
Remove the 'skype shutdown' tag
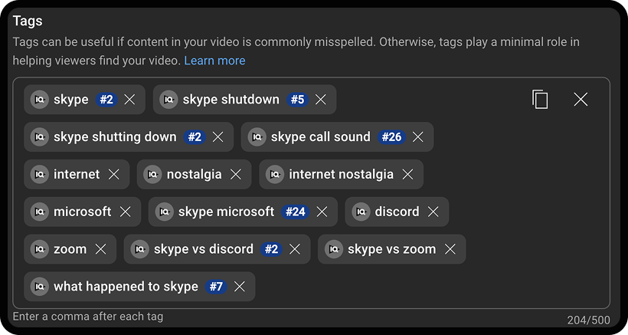click(x=320, y=100)
